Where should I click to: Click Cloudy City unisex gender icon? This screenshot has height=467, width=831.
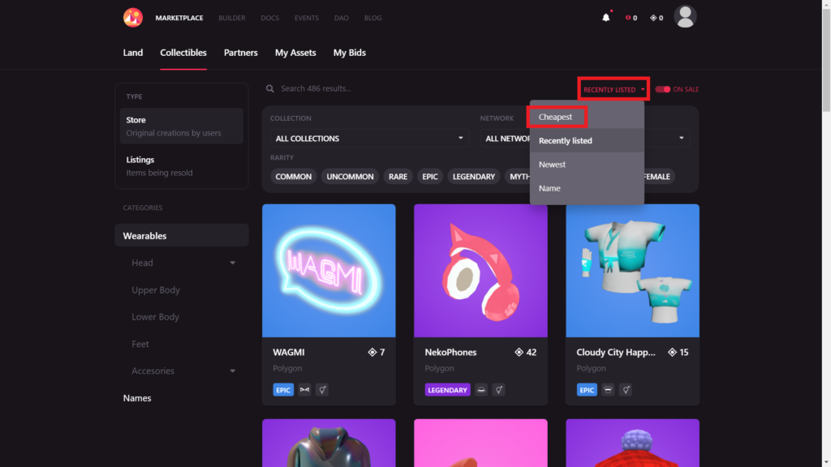[626, 390]
